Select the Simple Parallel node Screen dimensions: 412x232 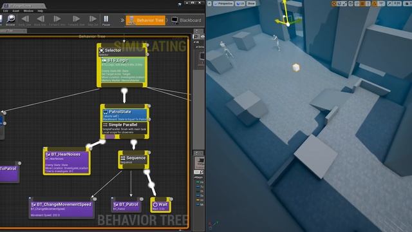pos(125,128)
